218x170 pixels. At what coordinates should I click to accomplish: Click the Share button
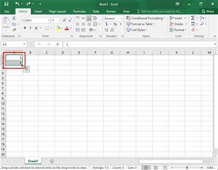[x=207, y=12]
